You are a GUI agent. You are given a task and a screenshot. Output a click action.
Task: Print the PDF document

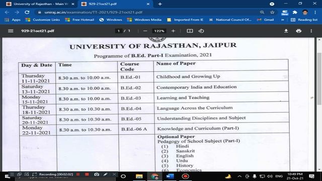(x=298, y=31)
